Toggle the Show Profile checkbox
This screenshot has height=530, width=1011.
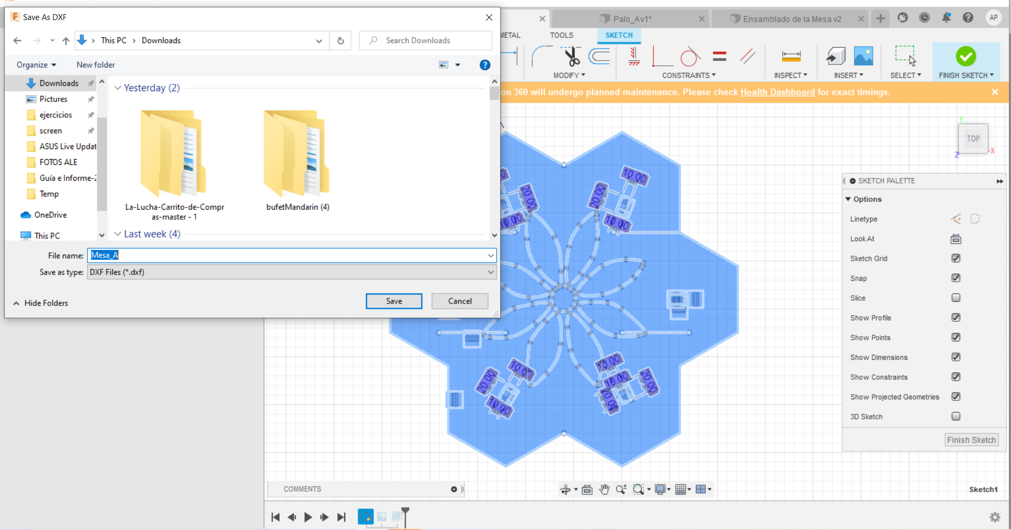956,318
